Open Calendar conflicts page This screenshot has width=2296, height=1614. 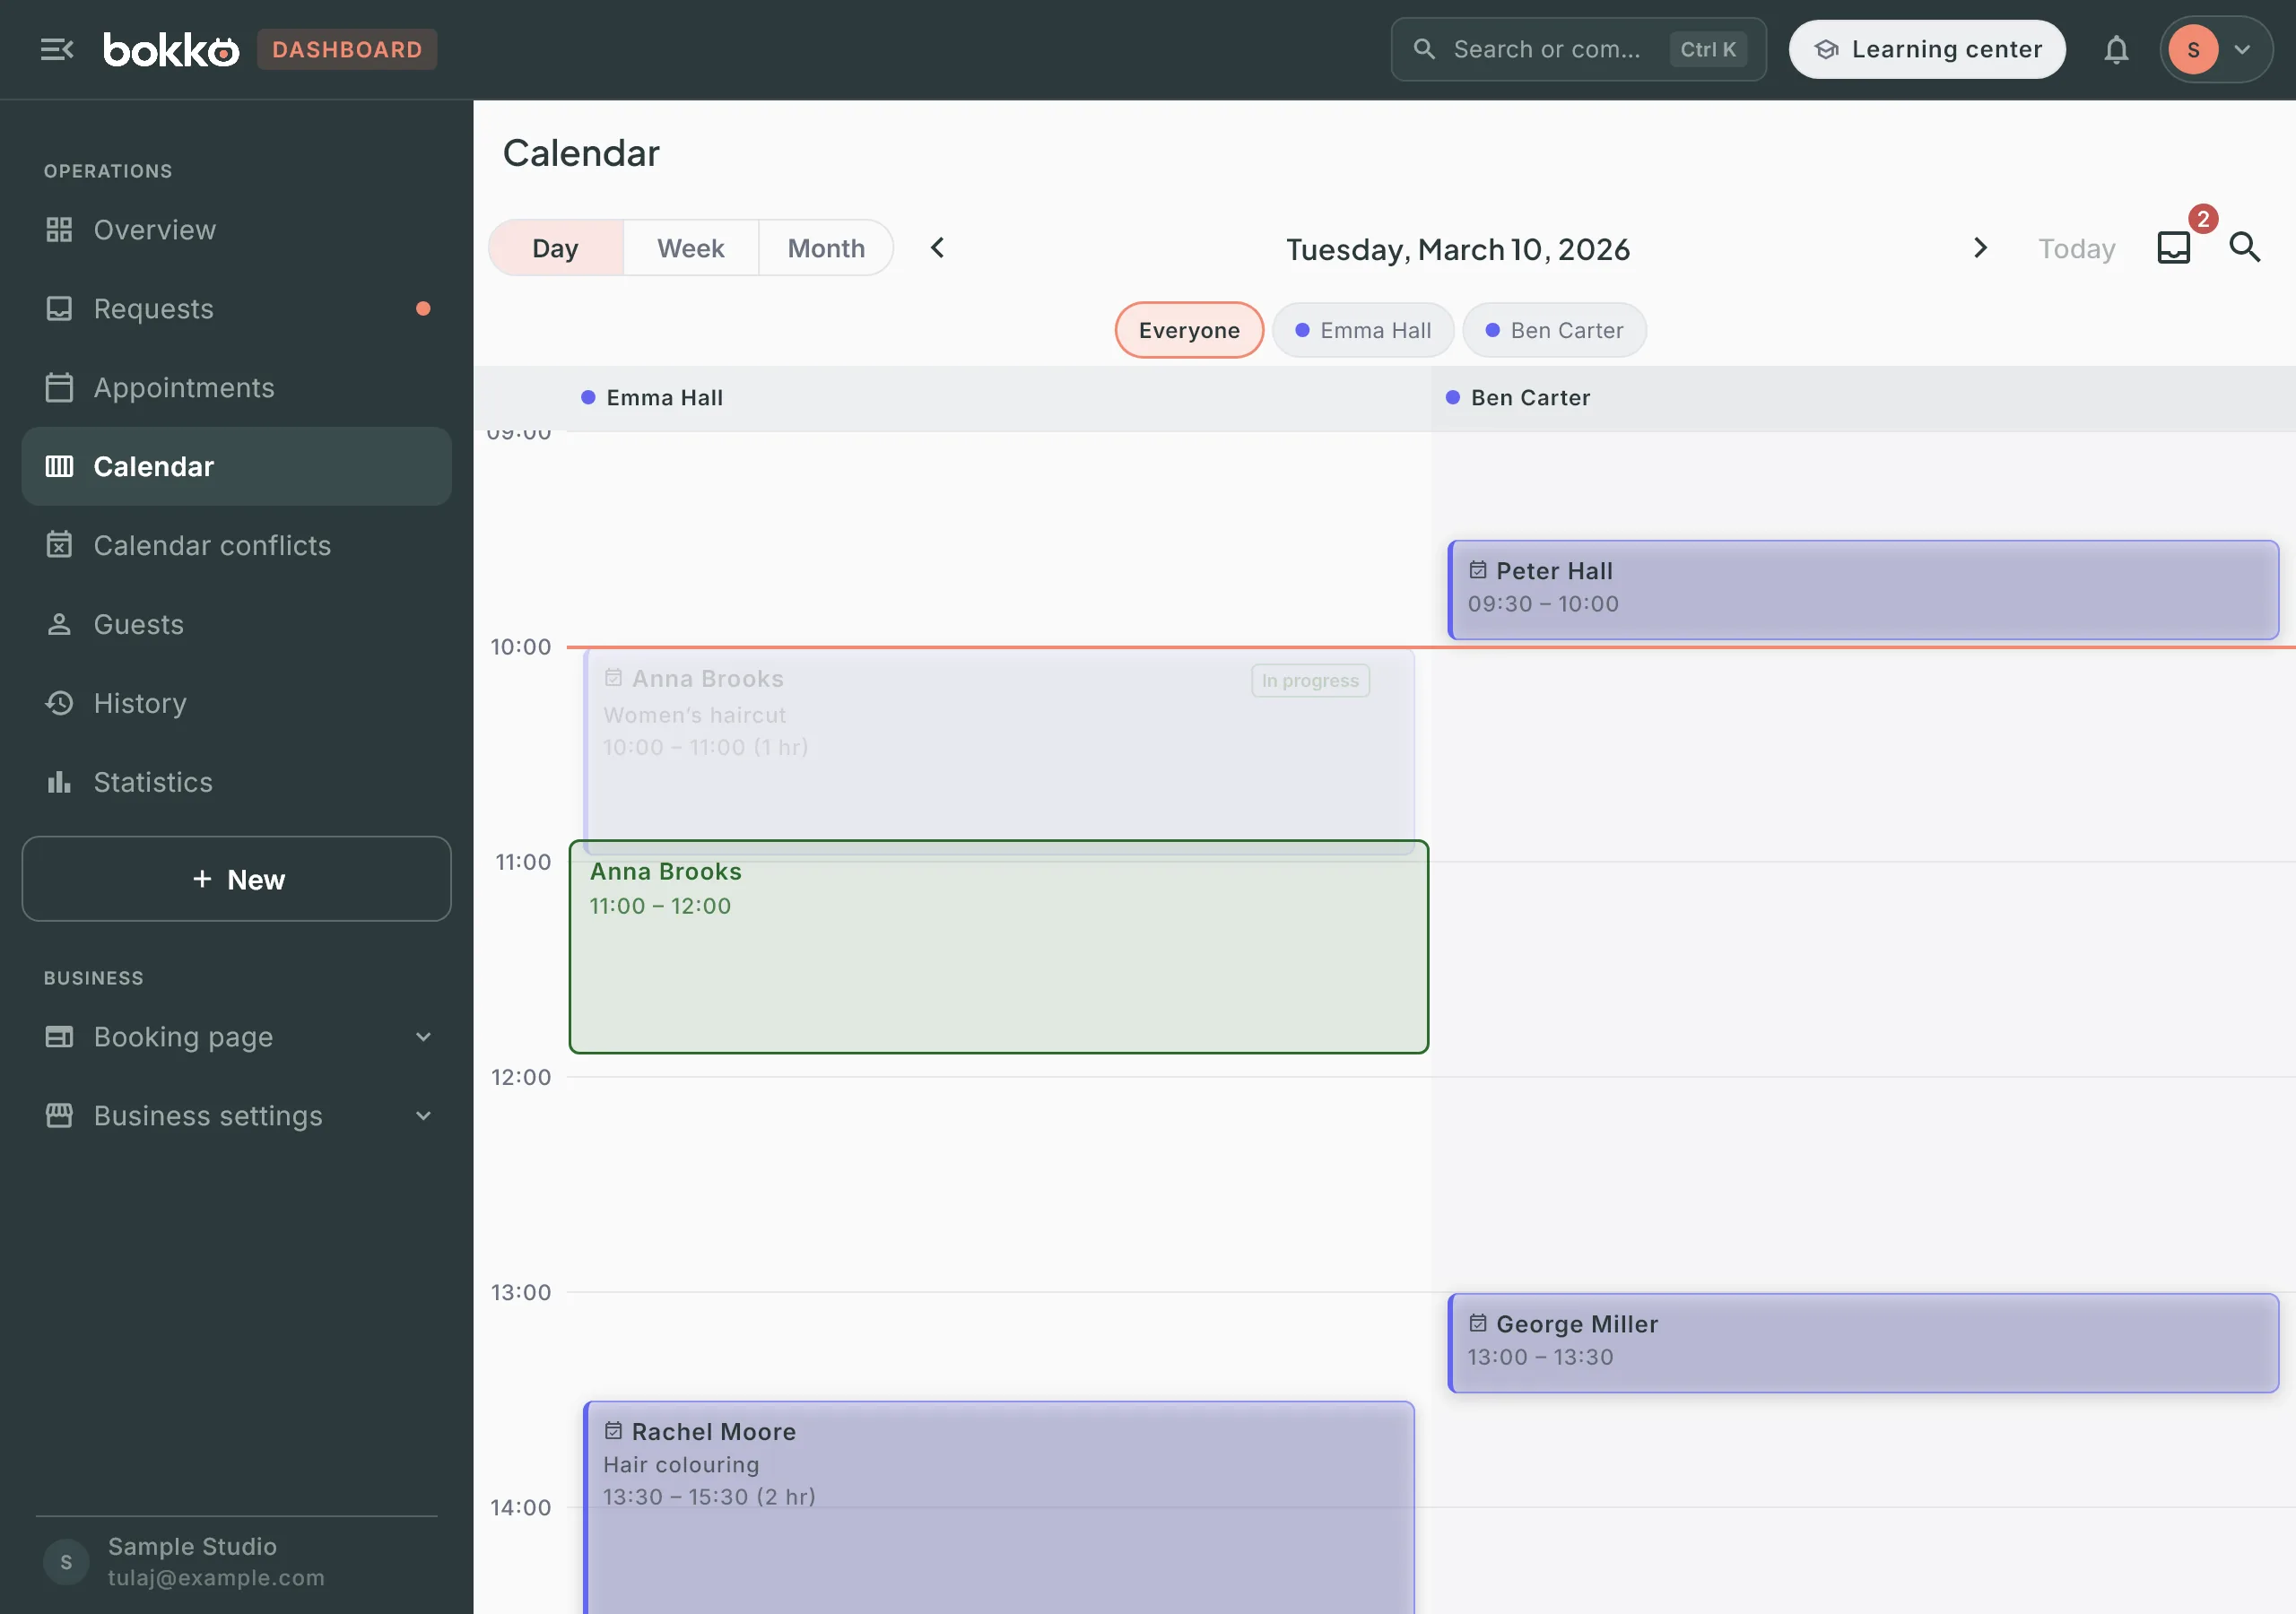[x=236, y=545]
